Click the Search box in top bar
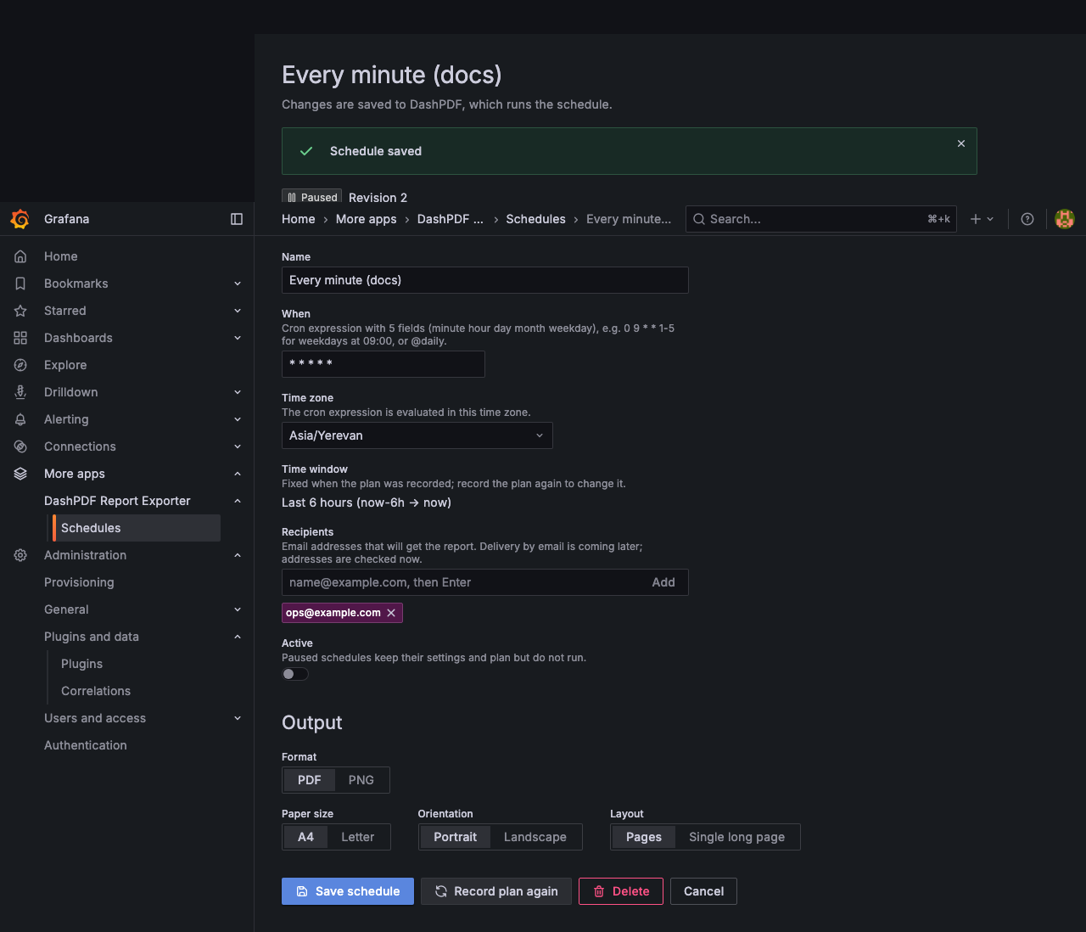 821,219
